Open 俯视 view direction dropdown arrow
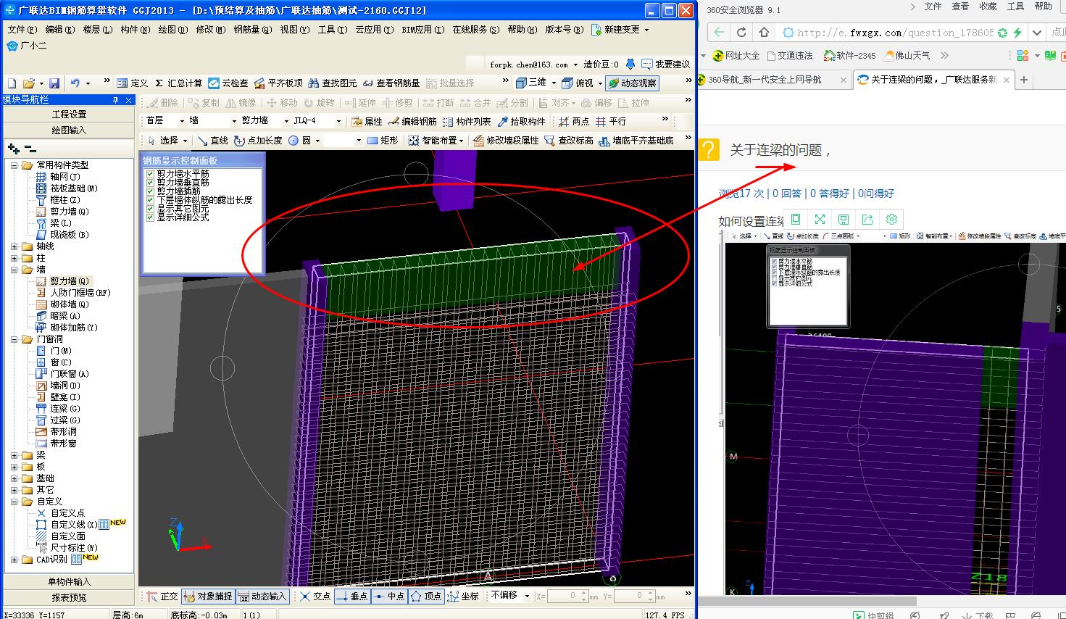The height and width of the screenshot is (619, 1066). [x=600, y=83]
